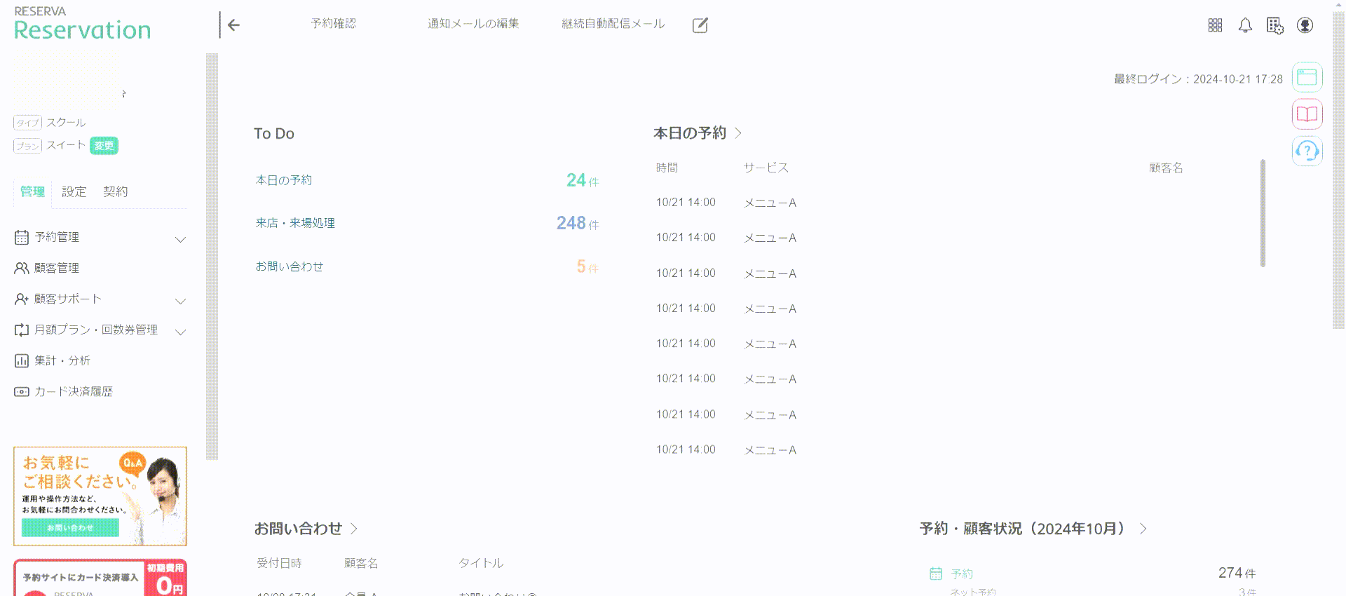
Task: Open the apps grid icon
Action: [1215, 25]
